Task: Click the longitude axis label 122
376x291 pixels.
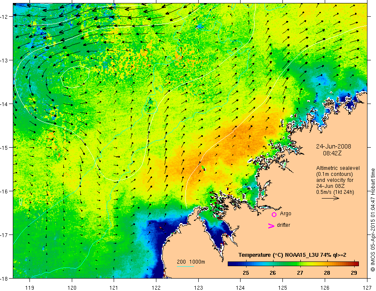Action: click(x=156, y=288)
